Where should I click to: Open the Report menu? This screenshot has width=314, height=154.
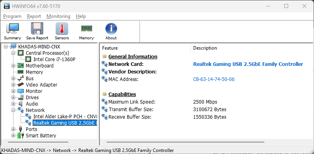click(x=34, y=16)
